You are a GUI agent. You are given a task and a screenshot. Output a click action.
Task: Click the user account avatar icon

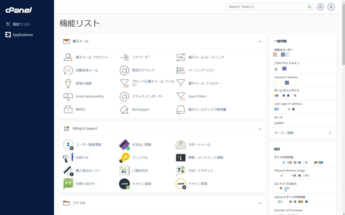331,7
